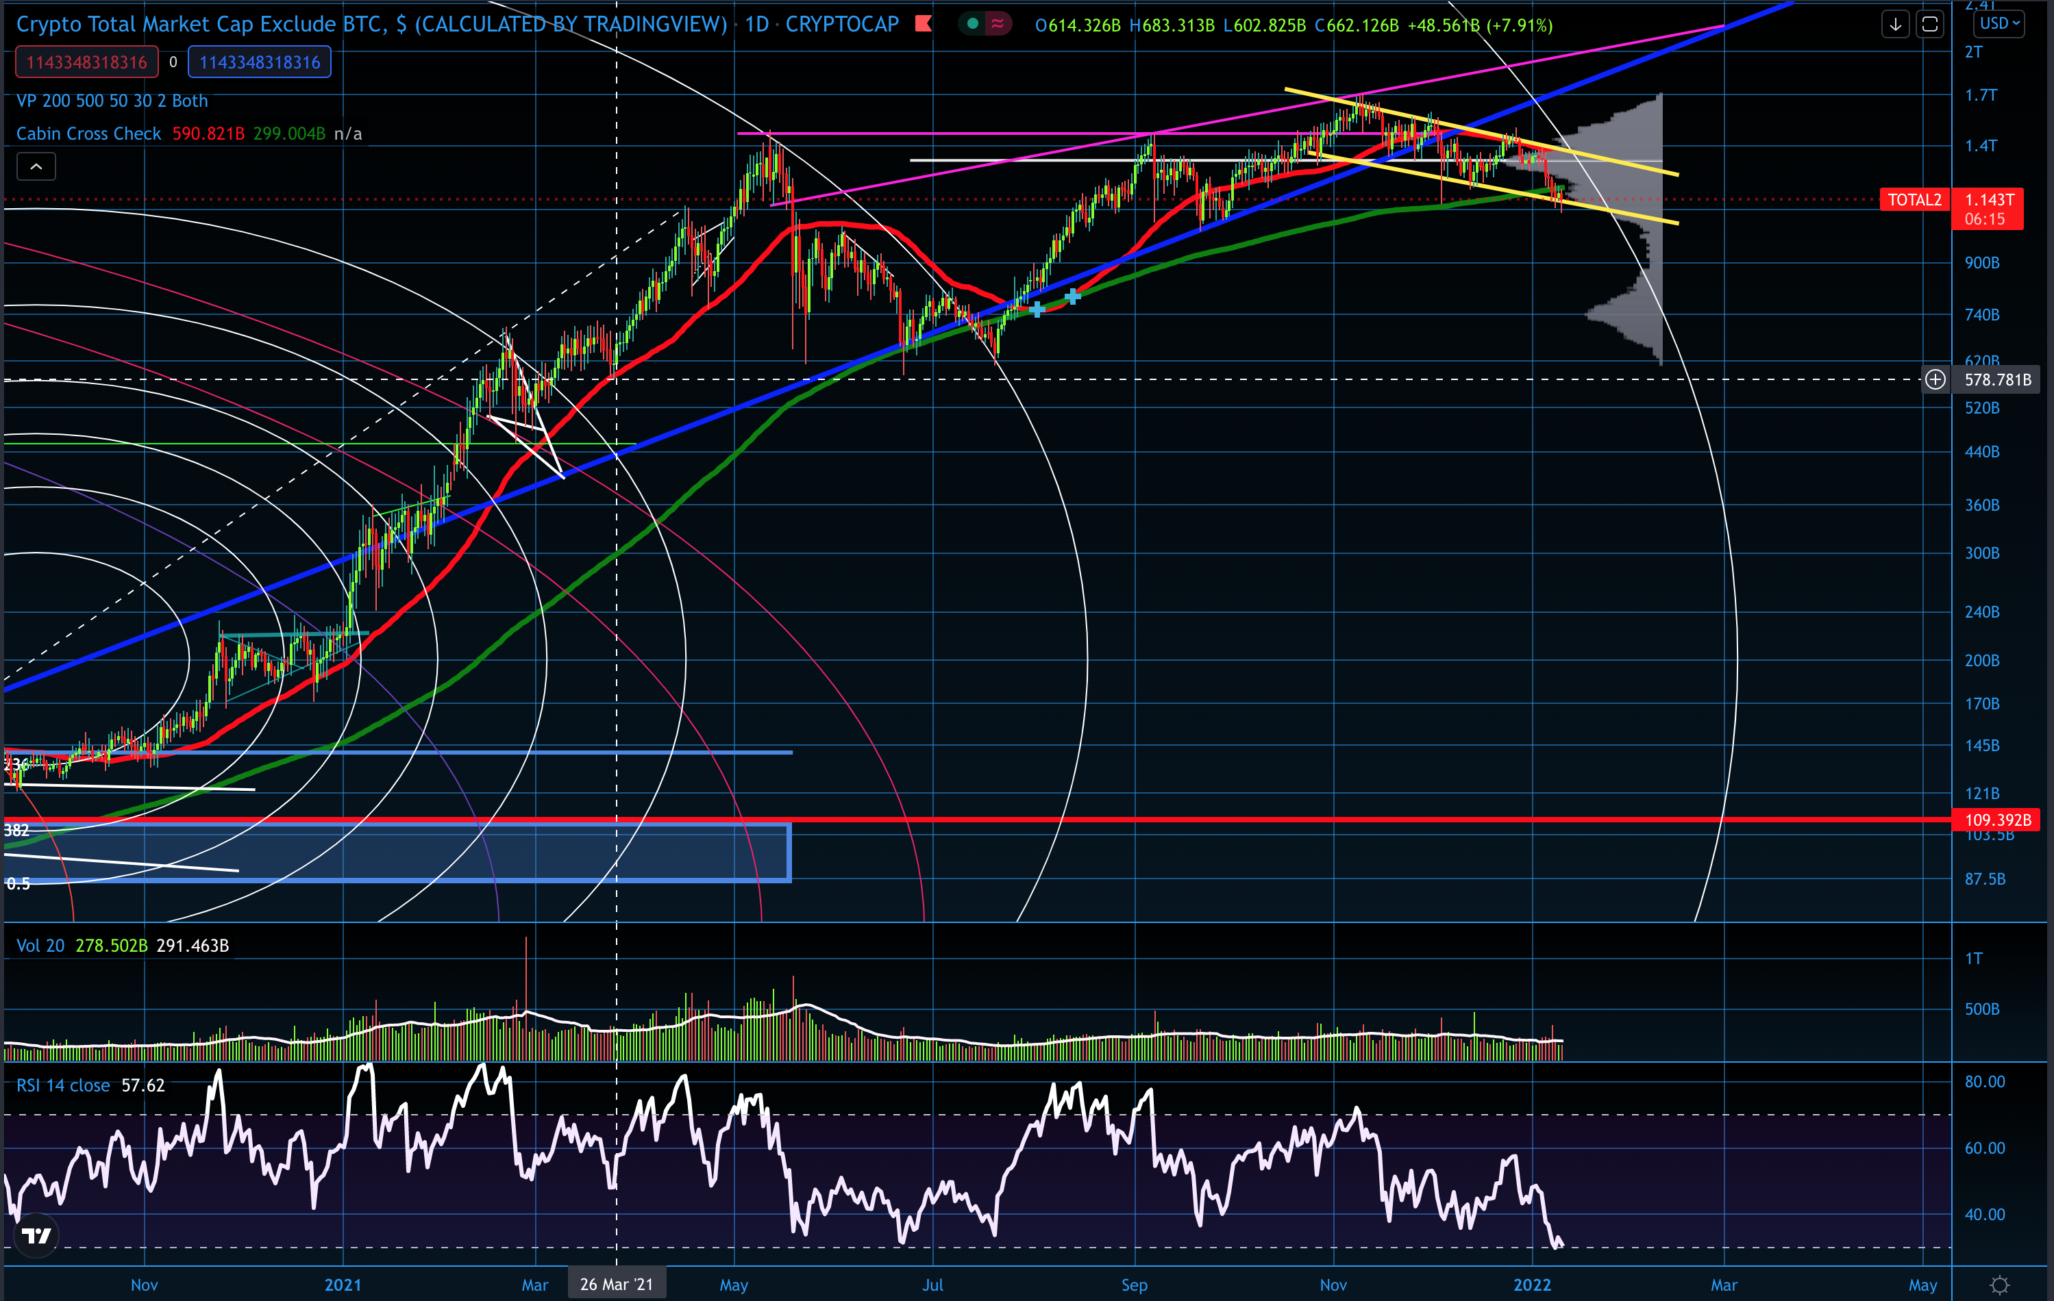
Task: Click the fullscreen chart frame icon
Action: 1929,25
